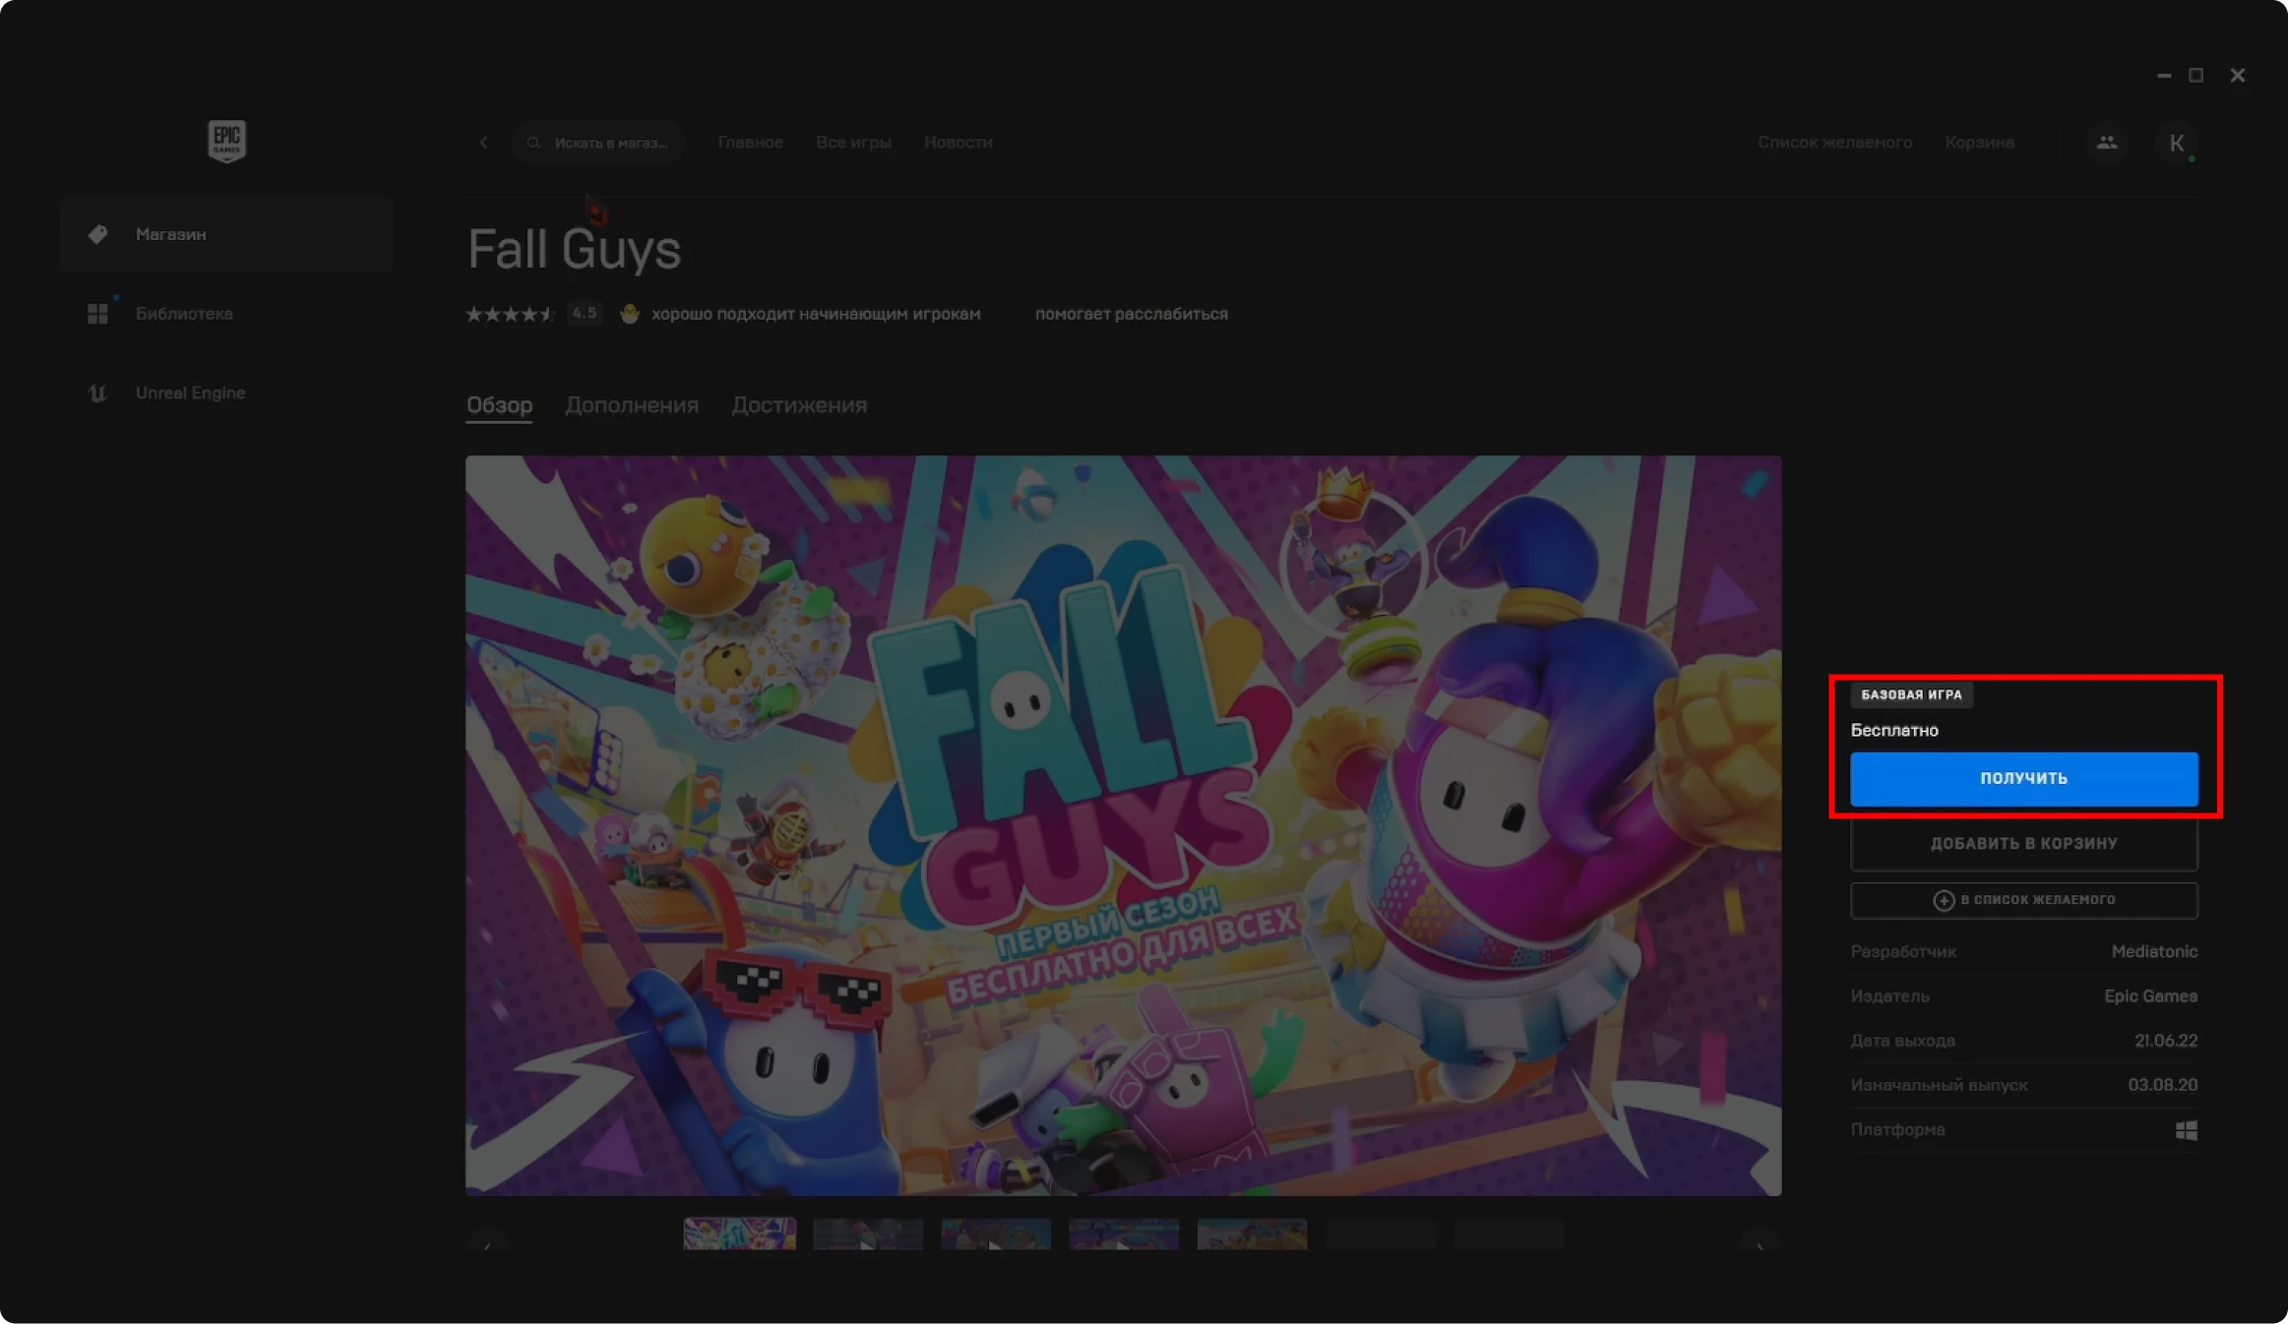Open the Epic Games Store home via the logo
The height and width of the screenshot is (1324, 2288).
coord(225,141)
